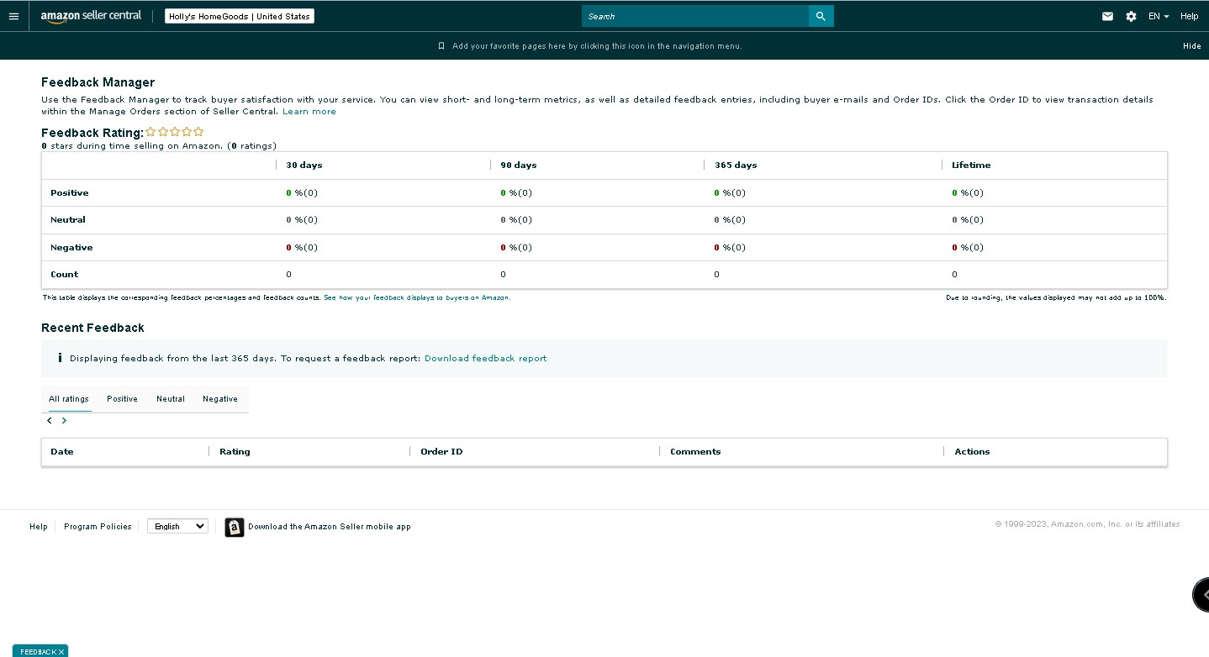1209x657 pixels.
Task: Click the Positive row label
Action: (69, 192)
